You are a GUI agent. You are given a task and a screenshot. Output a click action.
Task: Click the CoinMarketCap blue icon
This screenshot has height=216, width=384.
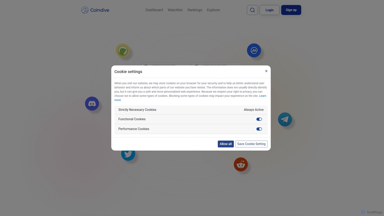pyautogui.click(x=254, y=50)
